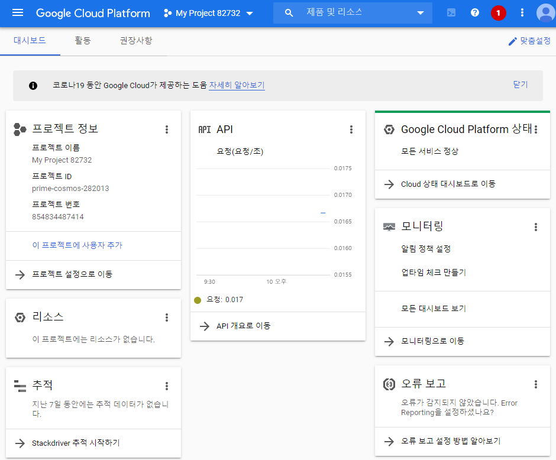Expand the search bar dropdown arrow
556x460 pixels.
coord(421,13)
